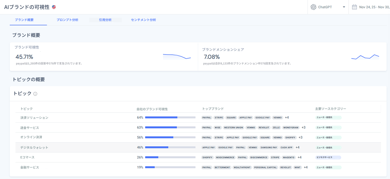Select the 金融サービス topic
390x179 pixels.
tap(30, 167)
